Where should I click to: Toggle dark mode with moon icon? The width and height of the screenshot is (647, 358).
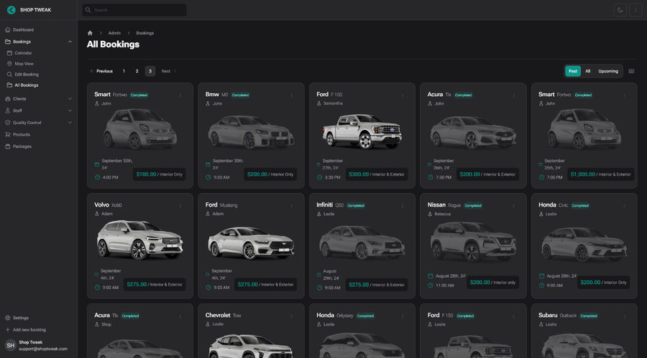tap(620, 10)
